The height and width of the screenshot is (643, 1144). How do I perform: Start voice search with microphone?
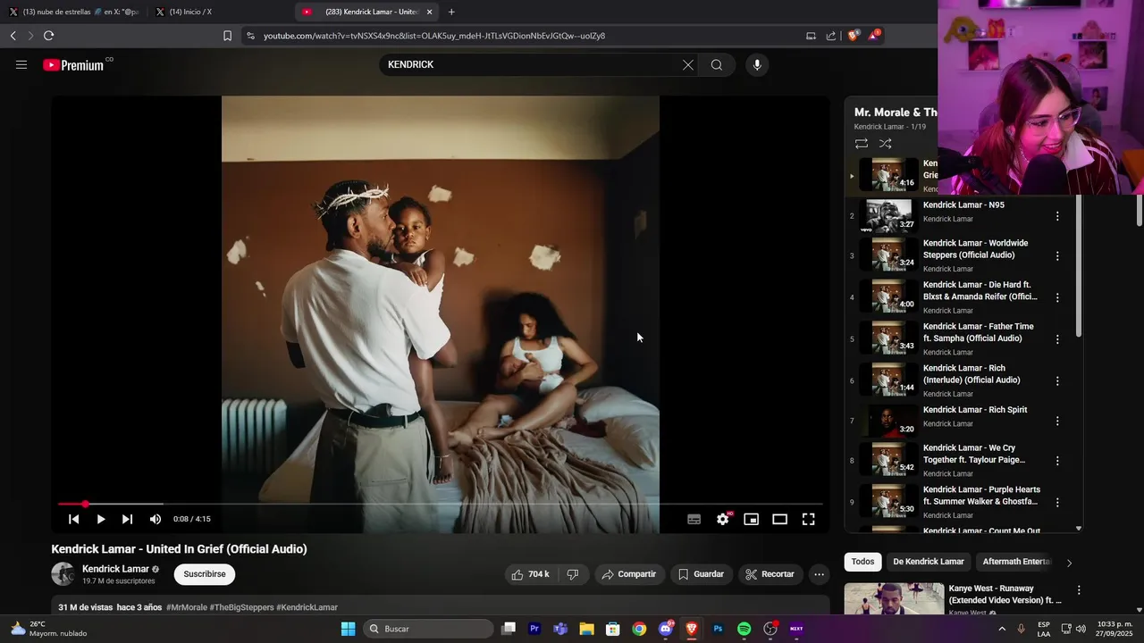point(757,64)
